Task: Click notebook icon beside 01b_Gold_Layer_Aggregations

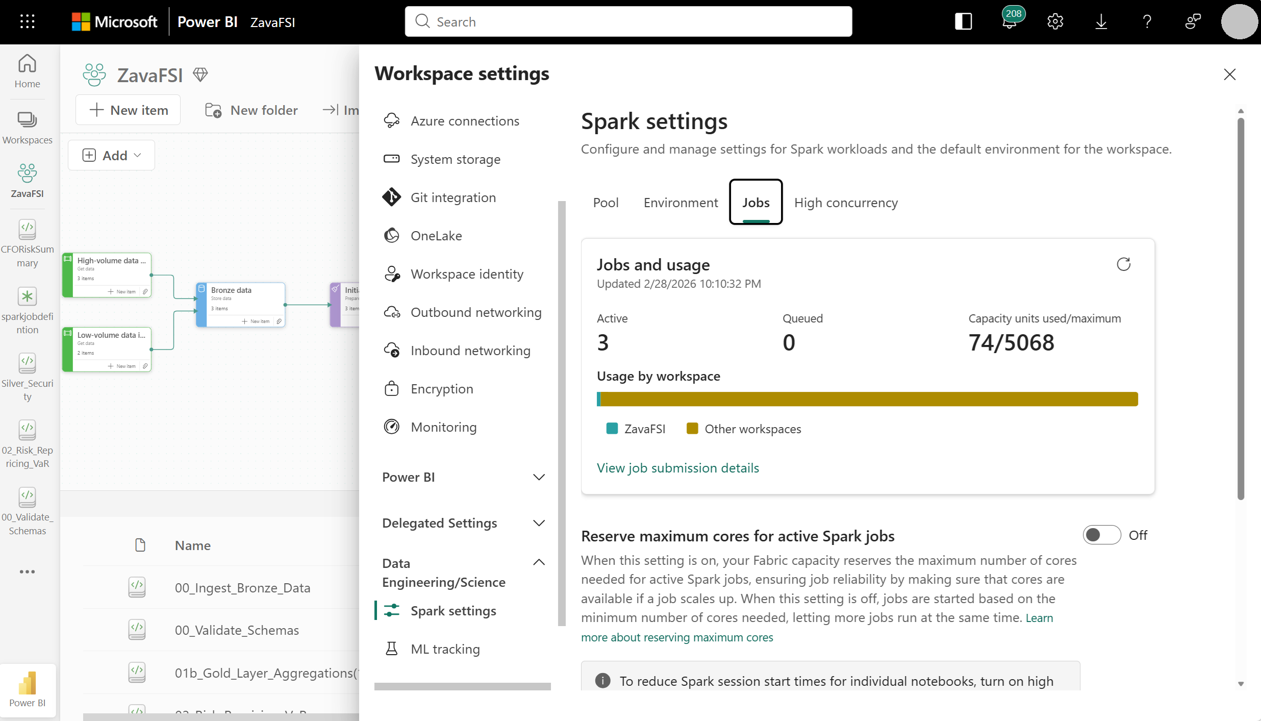Action: click(x=137, y=672)
